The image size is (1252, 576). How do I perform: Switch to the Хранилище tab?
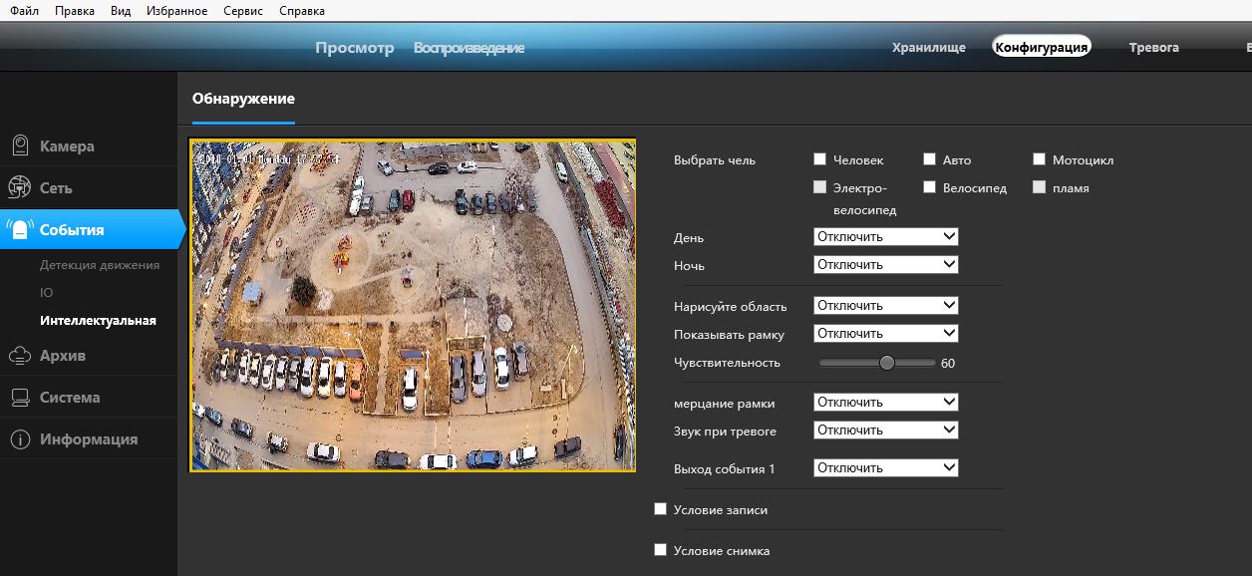pyautogui.click(x=928, y=47)
